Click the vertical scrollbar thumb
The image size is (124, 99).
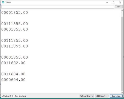pos(122,54)
